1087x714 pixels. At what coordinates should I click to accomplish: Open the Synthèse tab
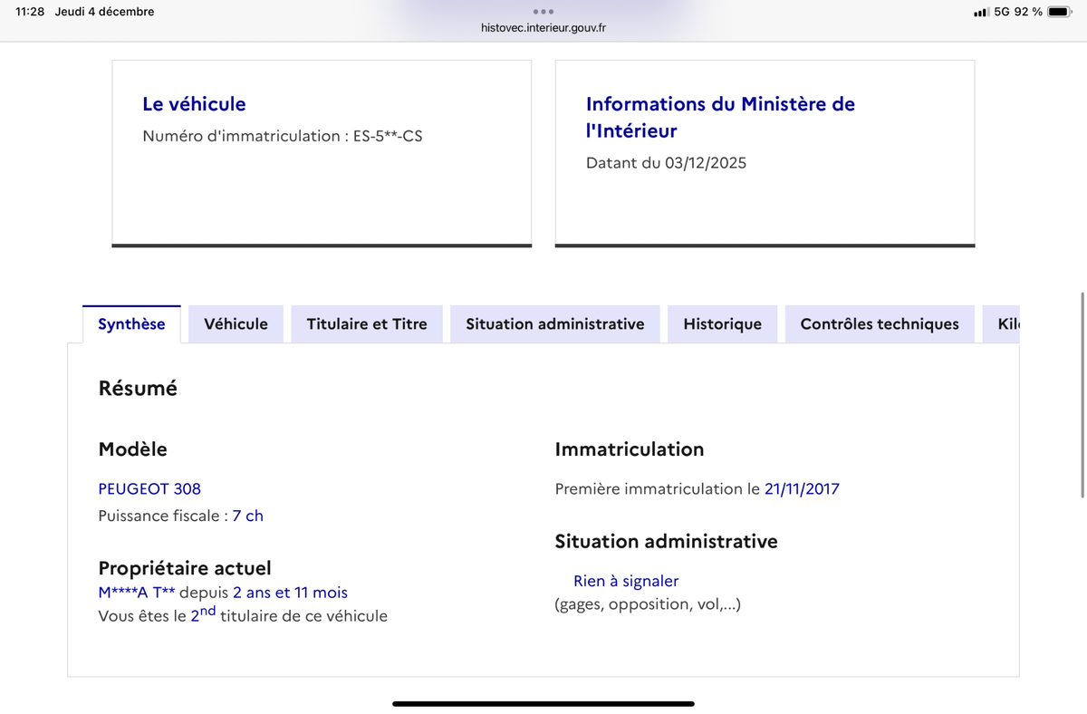pos(132,324)
